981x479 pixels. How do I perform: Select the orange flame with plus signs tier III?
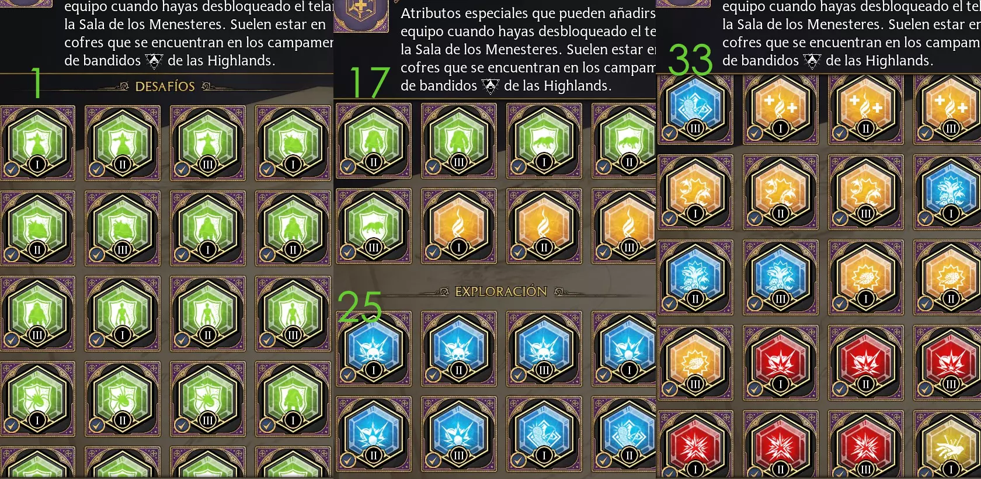click(951, 107)
